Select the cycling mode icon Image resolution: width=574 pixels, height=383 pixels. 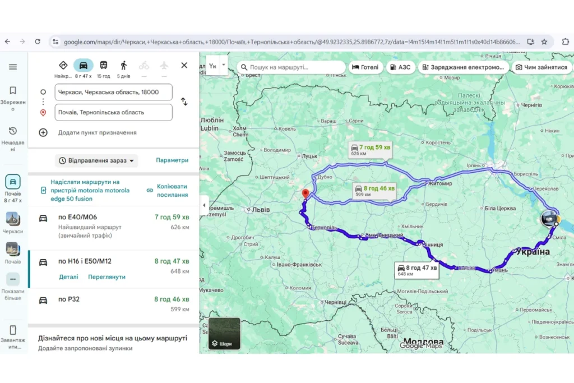pos(144,66)
